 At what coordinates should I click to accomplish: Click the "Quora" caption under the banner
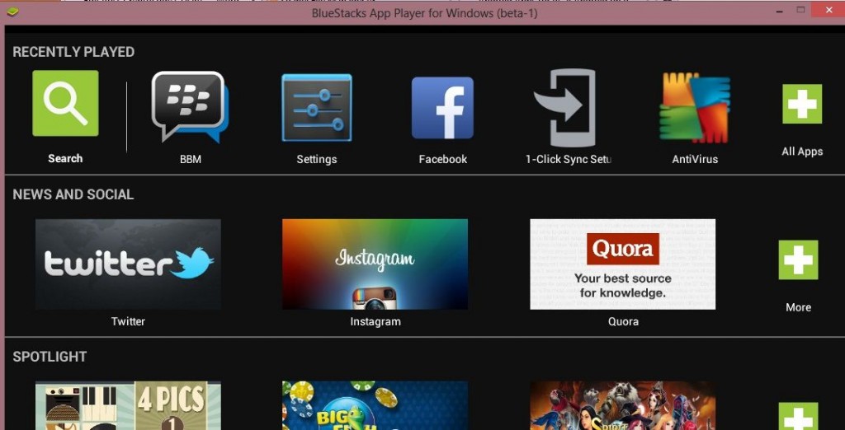point(623,322)
